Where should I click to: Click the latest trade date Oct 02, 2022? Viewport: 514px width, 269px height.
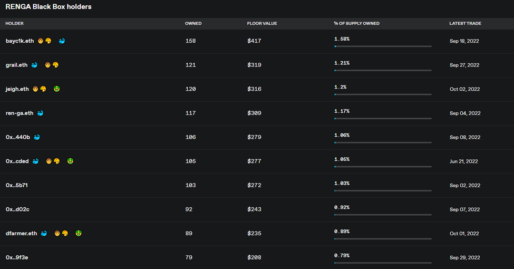click(465, 89)
